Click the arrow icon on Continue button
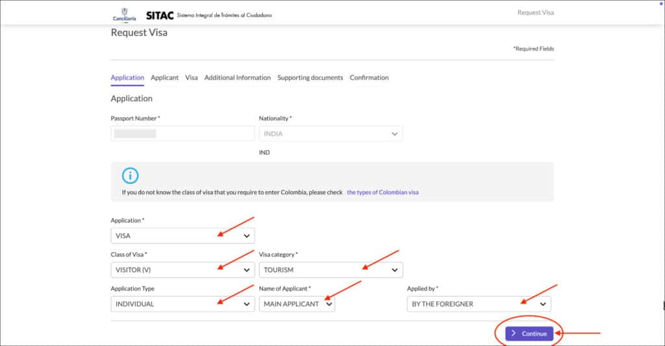The height and width of the screenshot is (346, 665). coord(514,333)
